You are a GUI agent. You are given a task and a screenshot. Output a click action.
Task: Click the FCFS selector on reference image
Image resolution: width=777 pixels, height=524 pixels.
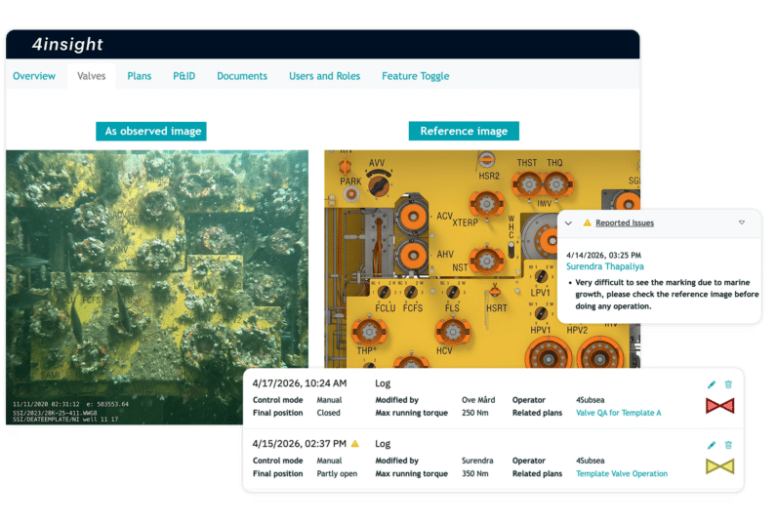[411, 292]
